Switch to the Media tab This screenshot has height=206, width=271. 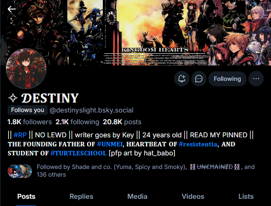click(138, 197)
